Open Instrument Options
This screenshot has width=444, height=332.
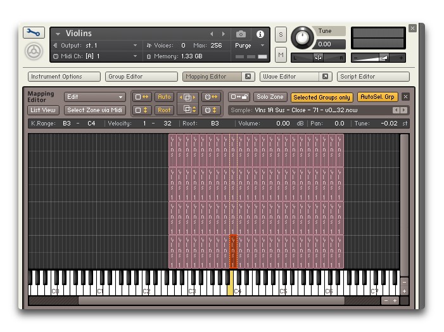pyautogui.click(x=64, y=77)
